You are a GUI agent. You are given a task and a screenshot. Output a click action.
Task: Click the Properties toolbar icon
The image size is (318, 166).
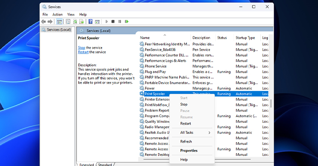click(x=68, y=22)
